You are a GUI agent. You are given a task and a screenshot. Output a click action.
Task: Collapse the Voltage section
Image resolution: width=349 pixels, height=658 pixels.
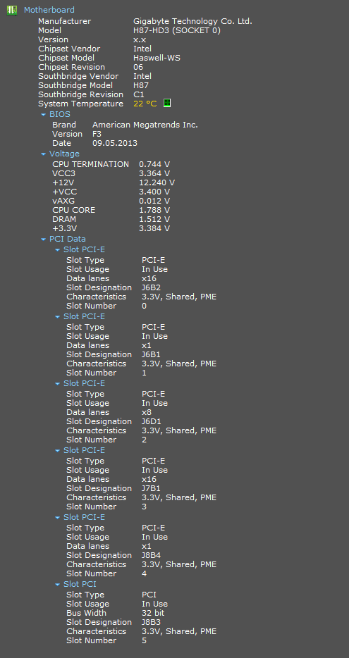[x=43, y=154]
